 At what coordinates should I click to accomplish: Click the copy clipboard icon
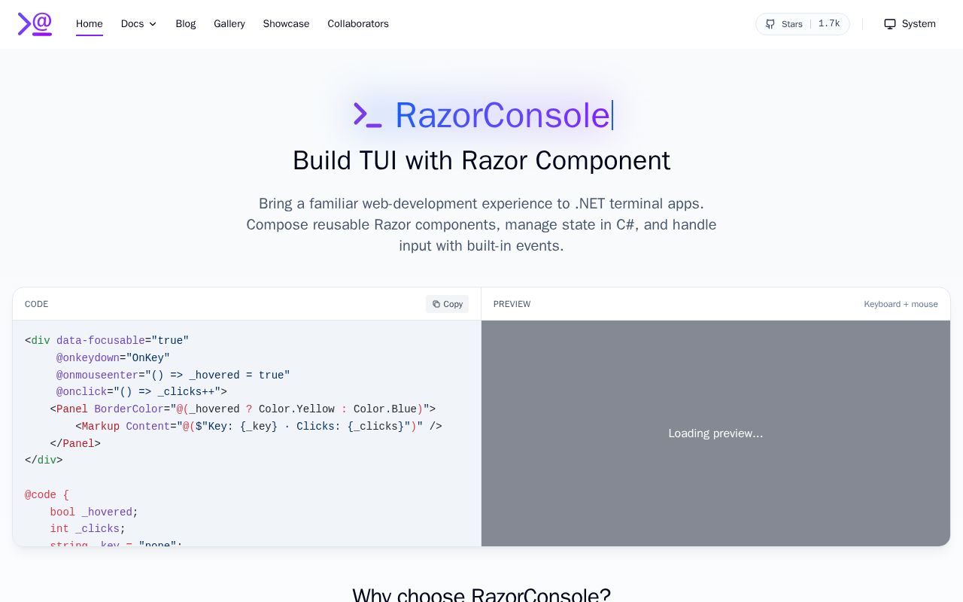(436, 304)
